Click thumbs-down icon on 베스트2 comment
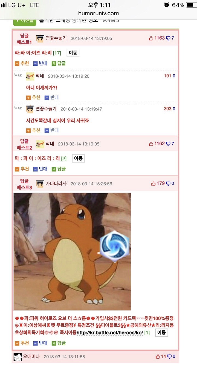 pyautogui.click(x=168, y=144)
